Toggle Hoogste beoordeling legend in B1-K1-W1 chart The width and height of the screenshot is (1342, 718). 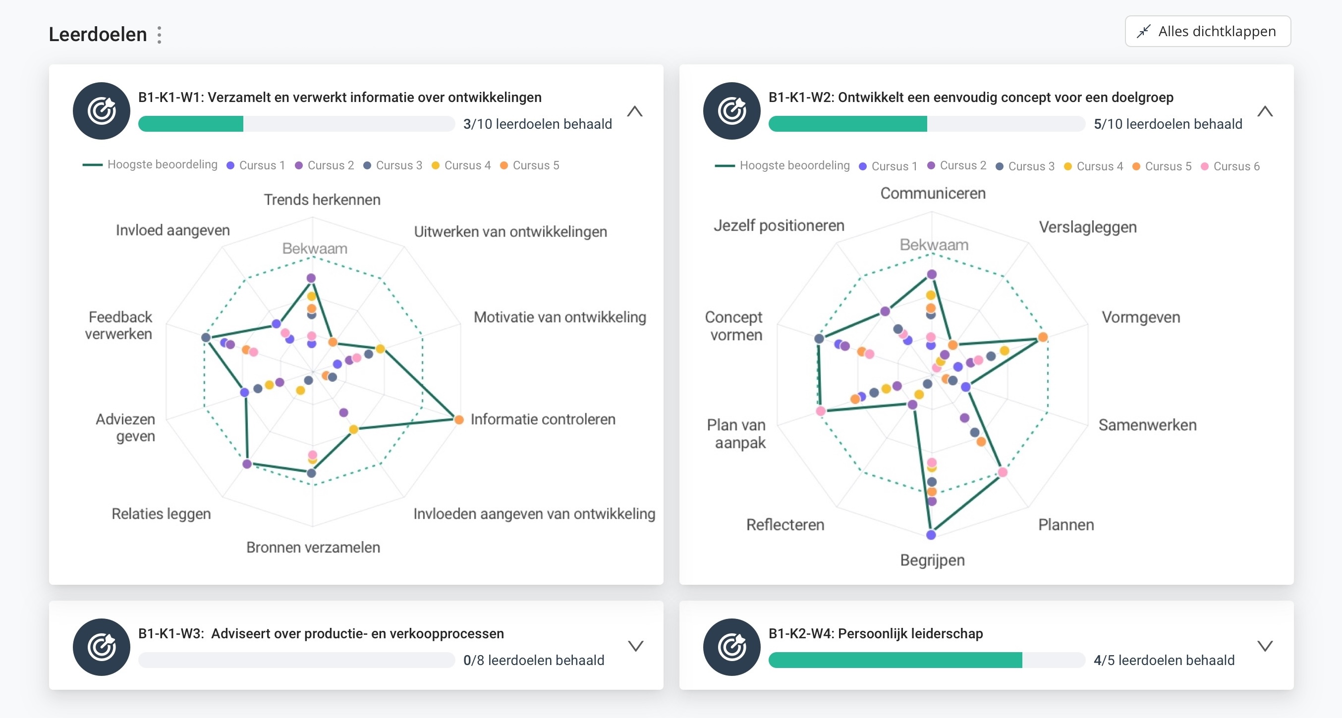(150, 164)
